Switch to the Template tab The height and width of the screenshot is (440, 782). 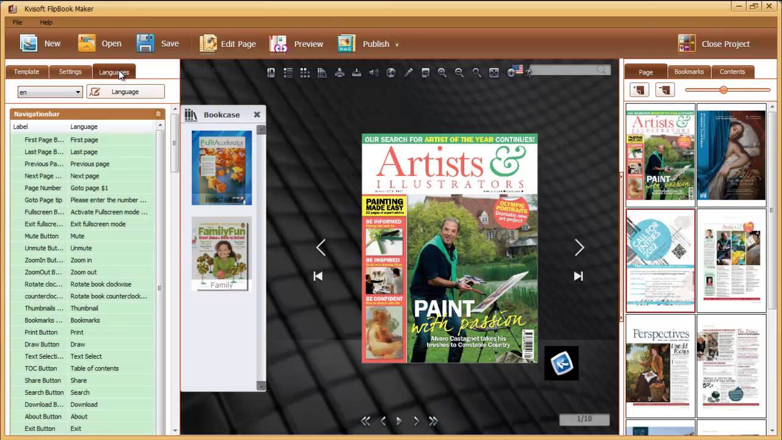coord(26,71)
